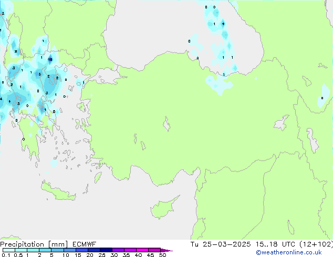333x257 pixels.
Task: Select the 30–35 mm purple legend swatch
Action: 118,250
